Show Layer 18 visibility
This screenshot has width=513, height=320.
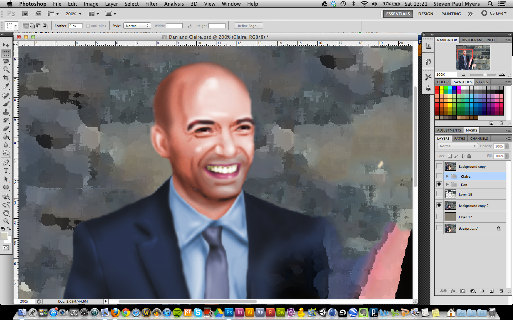tap(439, 194)
